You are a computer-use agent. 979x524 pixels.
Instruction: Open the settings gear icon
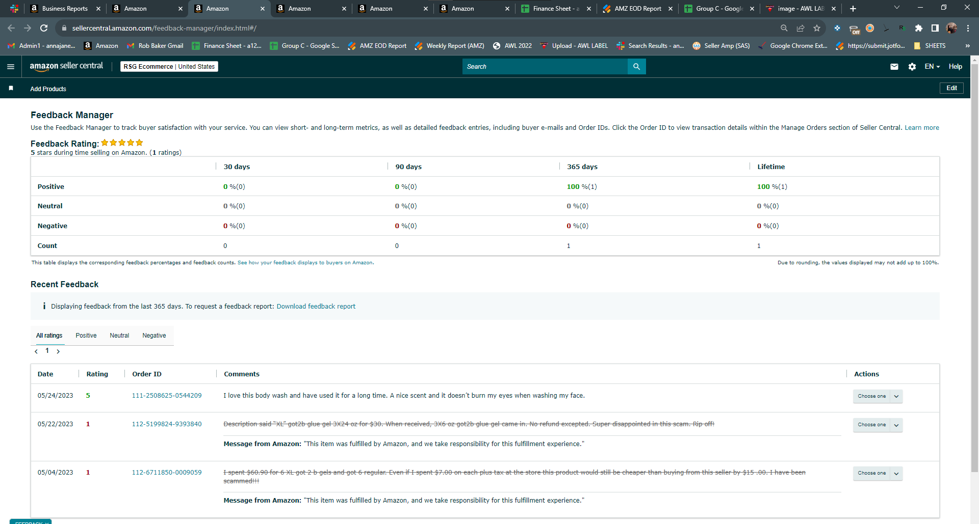coord(912,67)
